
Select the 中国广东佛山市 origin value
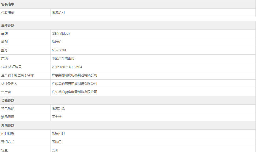pos(63,59)
